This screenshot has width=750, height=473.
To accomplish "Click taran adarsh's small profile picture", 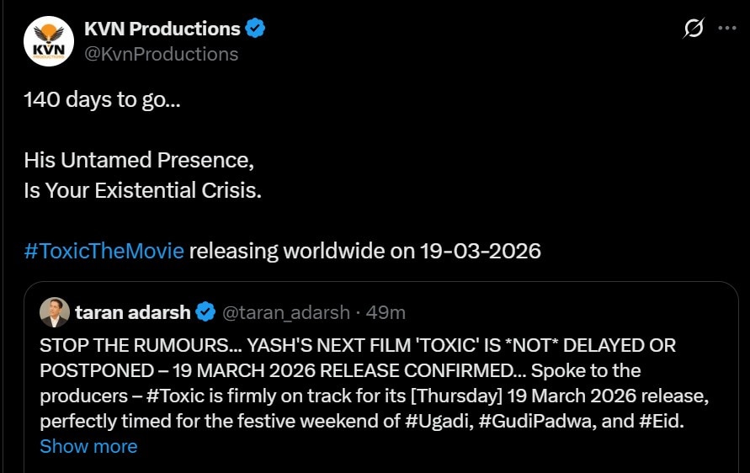I will 55,312.
